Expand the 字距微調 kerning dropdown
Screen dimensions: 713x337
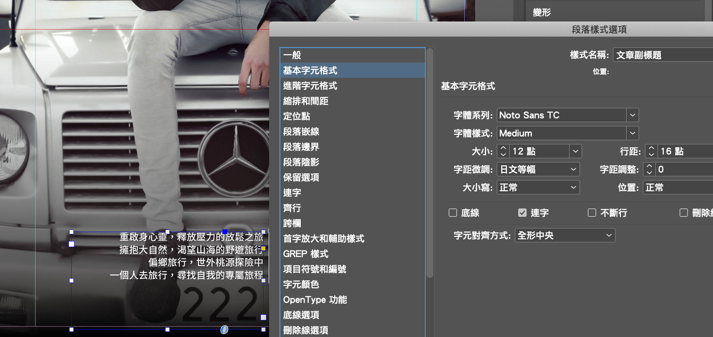click(573, 169)
